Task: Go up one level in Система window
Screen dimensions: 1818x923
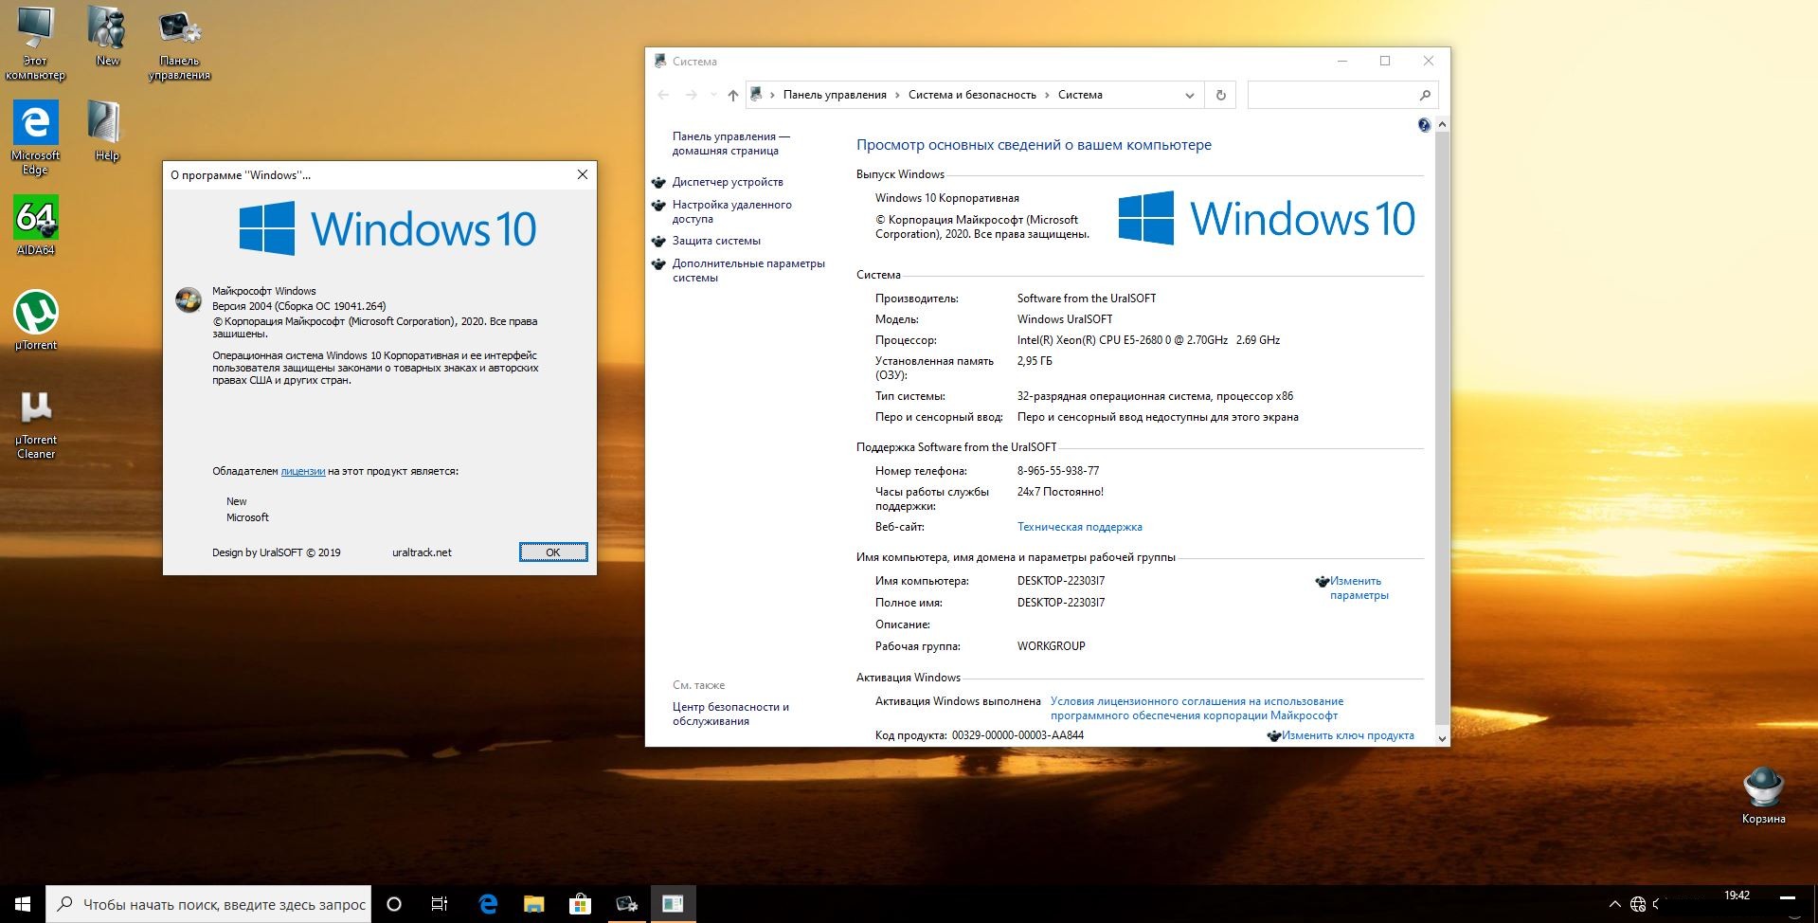Action: click(x=732, y=95)
